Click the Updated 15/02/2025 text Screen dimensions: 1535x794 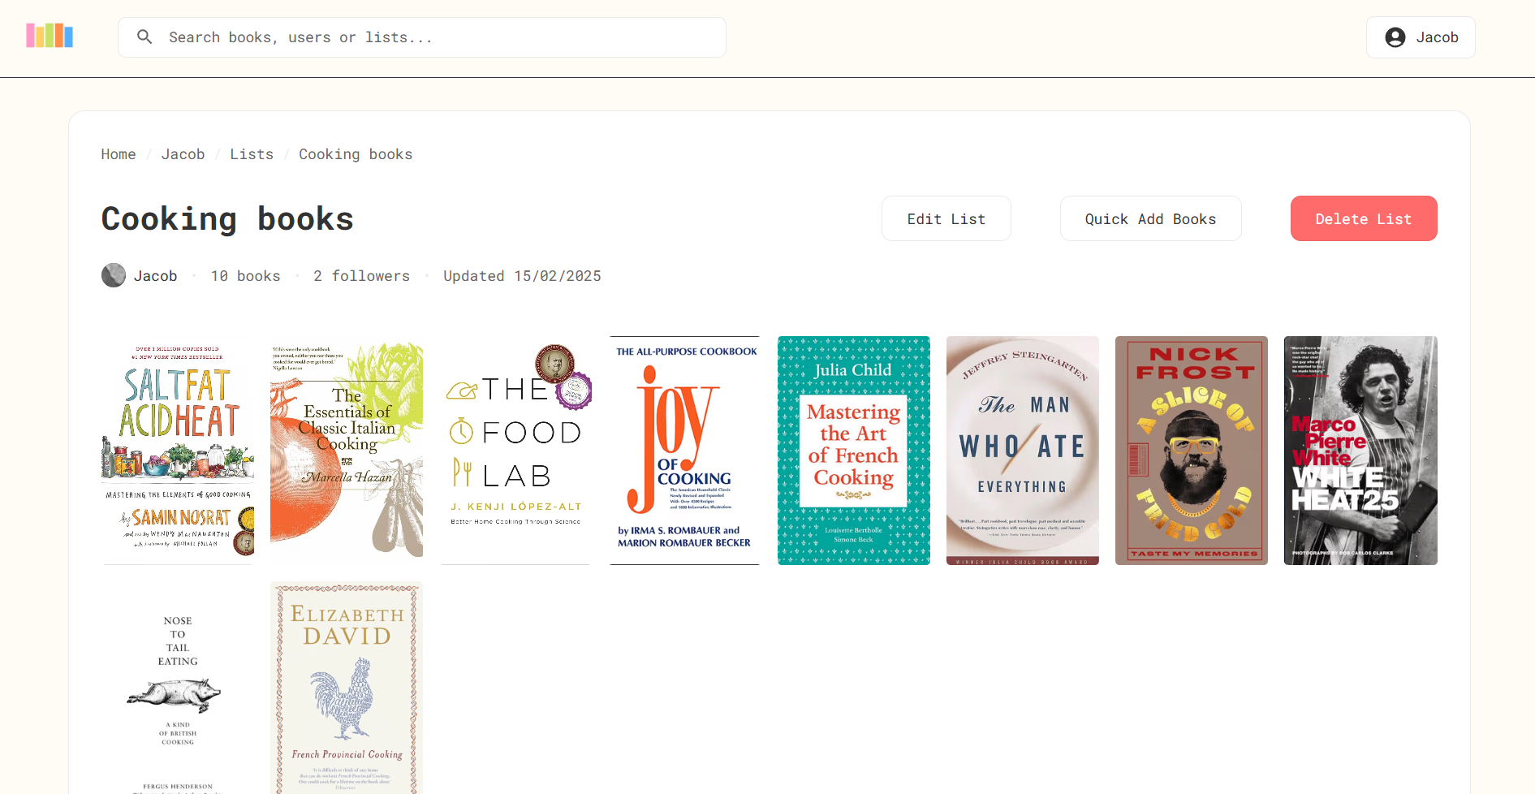coord(522,276)
